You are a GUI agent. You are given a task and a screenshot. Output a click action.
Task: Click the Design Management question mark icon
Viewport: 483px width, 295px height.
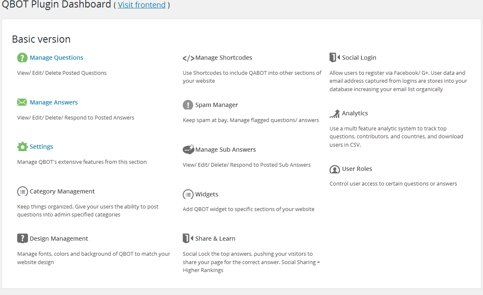click(22, 239)
